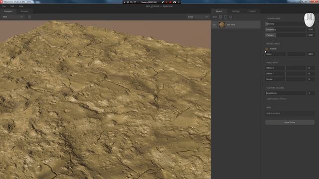This screenshot has width=319, height=179.
Task: Select the Soil Mud layer name
Action: [231, 24]
